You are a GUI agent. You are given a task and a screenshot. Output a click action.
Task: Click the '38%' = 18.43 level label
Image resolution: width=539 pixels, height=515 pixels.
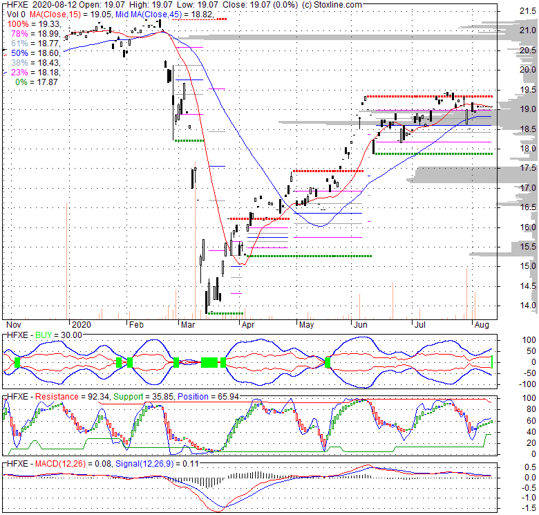(x=19, y=63)
